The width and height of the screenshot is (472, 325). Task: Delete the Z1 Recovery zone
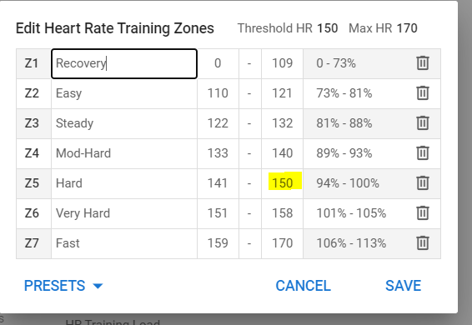pyautogui.click(x=423, y=63)
